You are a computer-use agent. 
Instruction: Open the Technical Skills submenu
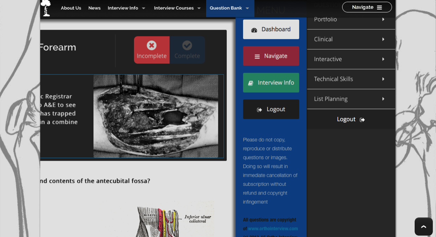point(351,79)
